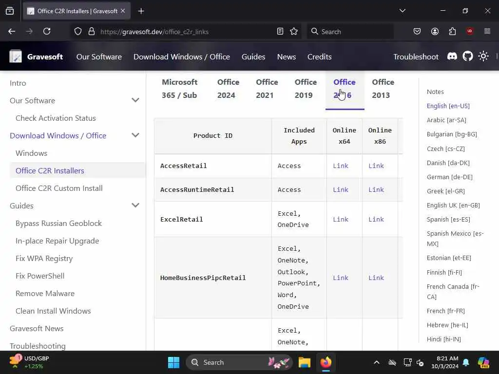Open the clock showing 8:21 AM
Viewport: 499px width, 374px height.
tap(445, 362)
